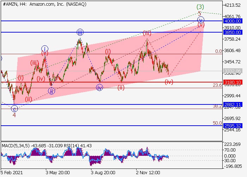
Task: Select the 3 May 20:00 date marker
Action: (58, 173)
